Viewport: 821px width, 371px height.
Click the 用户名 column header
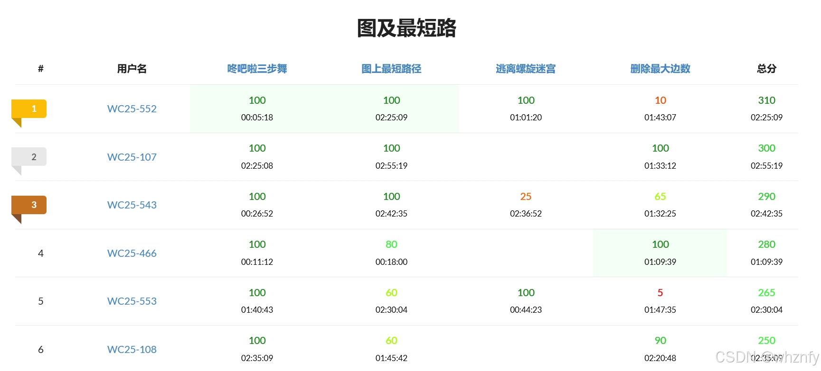tap(132, 69)
